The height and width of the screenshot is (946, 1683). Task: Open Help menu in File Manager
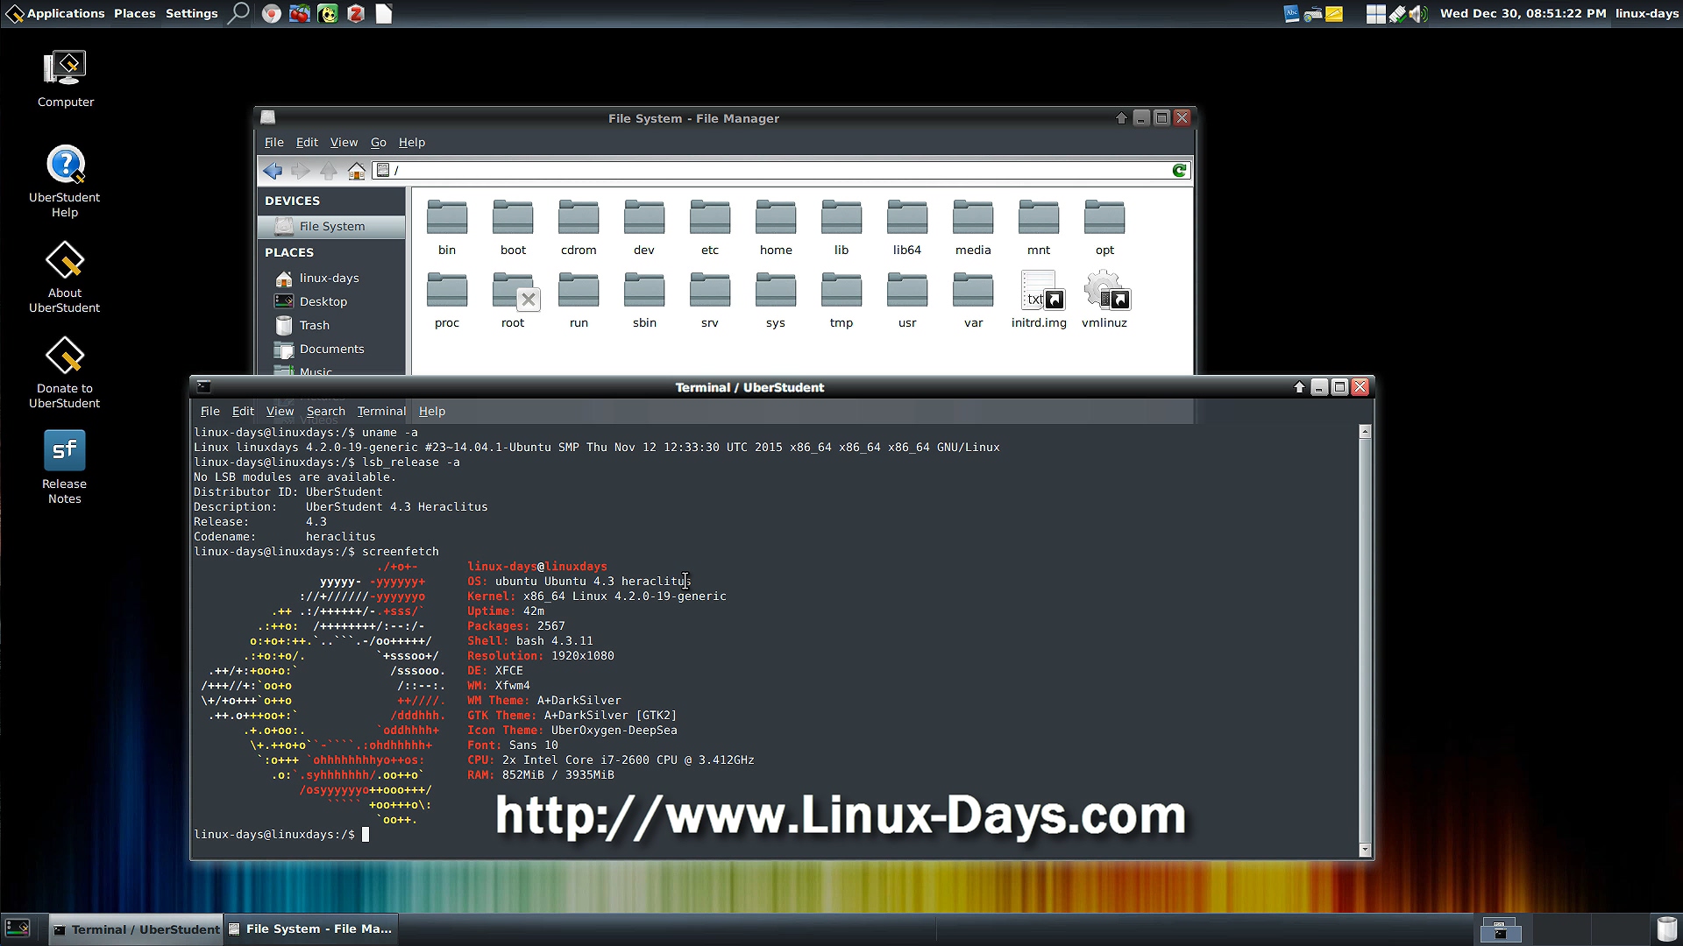412,142
